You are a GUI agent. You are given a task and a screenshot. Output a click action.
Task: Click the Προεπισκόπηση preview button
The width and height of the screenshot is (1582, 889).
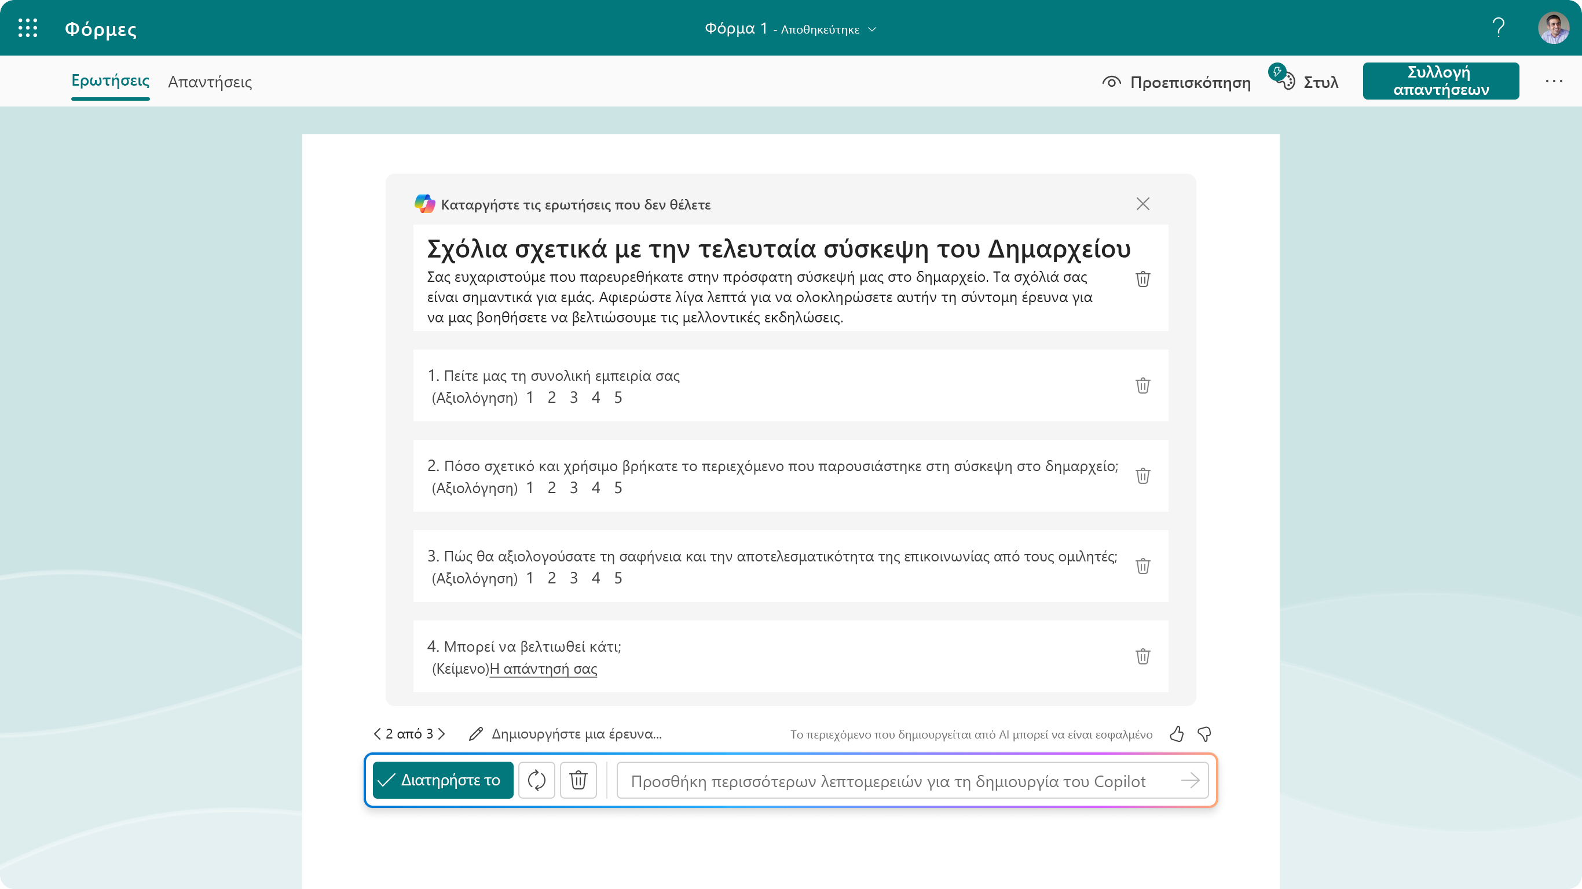click(1177, 82)
